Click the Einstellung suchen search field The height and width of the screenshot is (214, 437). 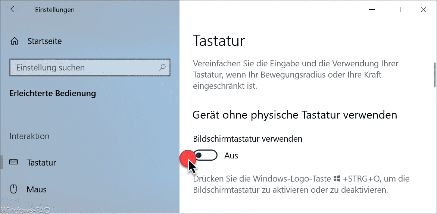[90, 67]
